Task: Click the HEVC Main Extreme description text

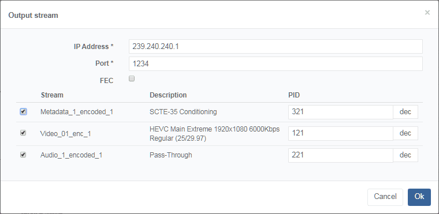Action: [x=214, y=134]
